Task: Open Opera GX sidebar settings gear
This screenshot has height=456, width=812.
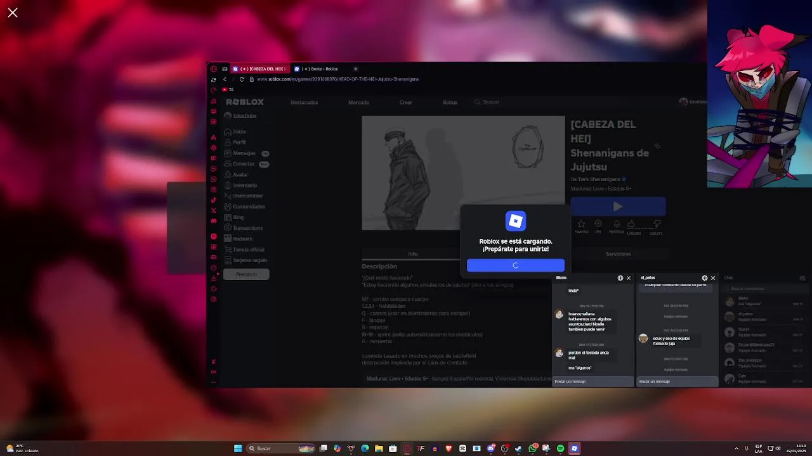Action: tap(214, 299)
